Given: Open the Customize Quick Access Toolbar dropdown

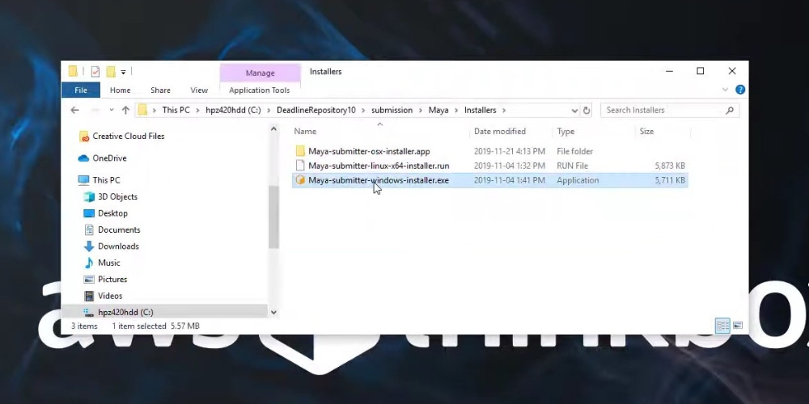Looking at the screenshot, I should pyautogui.click(x=123, y=72).
